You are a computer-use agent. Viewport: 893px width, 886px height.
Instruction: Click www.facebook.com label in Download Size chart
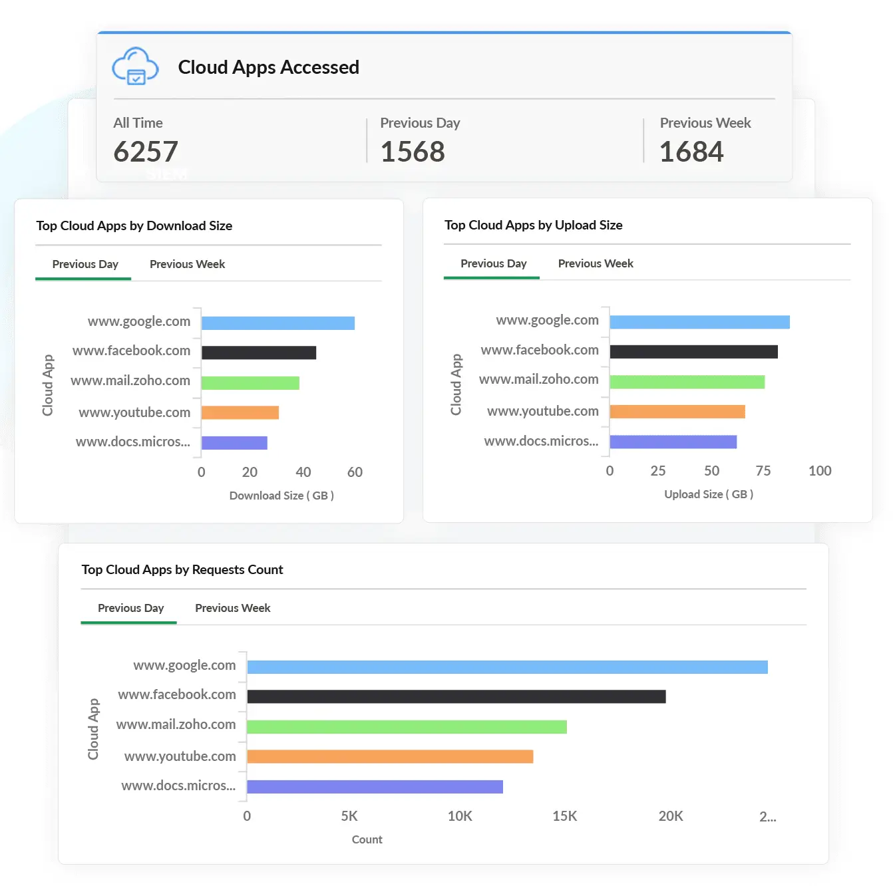(x=132, y=351)
